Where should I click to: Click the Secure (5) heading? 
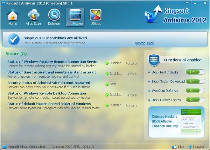point(16,54)
